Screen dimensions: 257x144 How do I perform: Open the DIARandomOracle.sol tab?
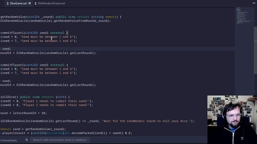[51, 3]
